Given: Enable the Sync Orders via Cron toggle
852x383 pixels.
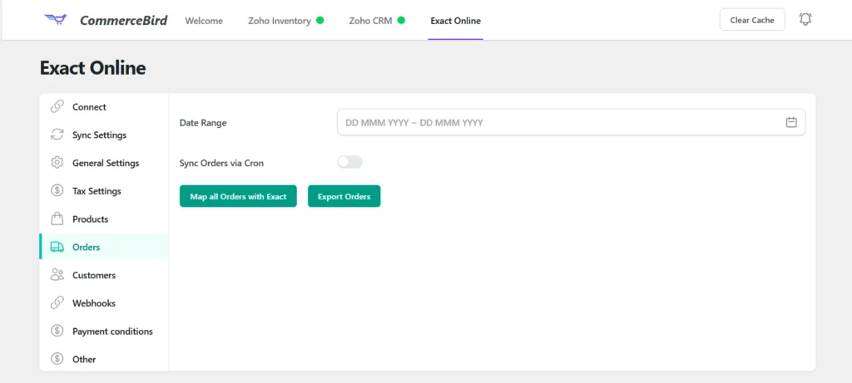Looking at the screenshot, I should [x=349, y=163].
